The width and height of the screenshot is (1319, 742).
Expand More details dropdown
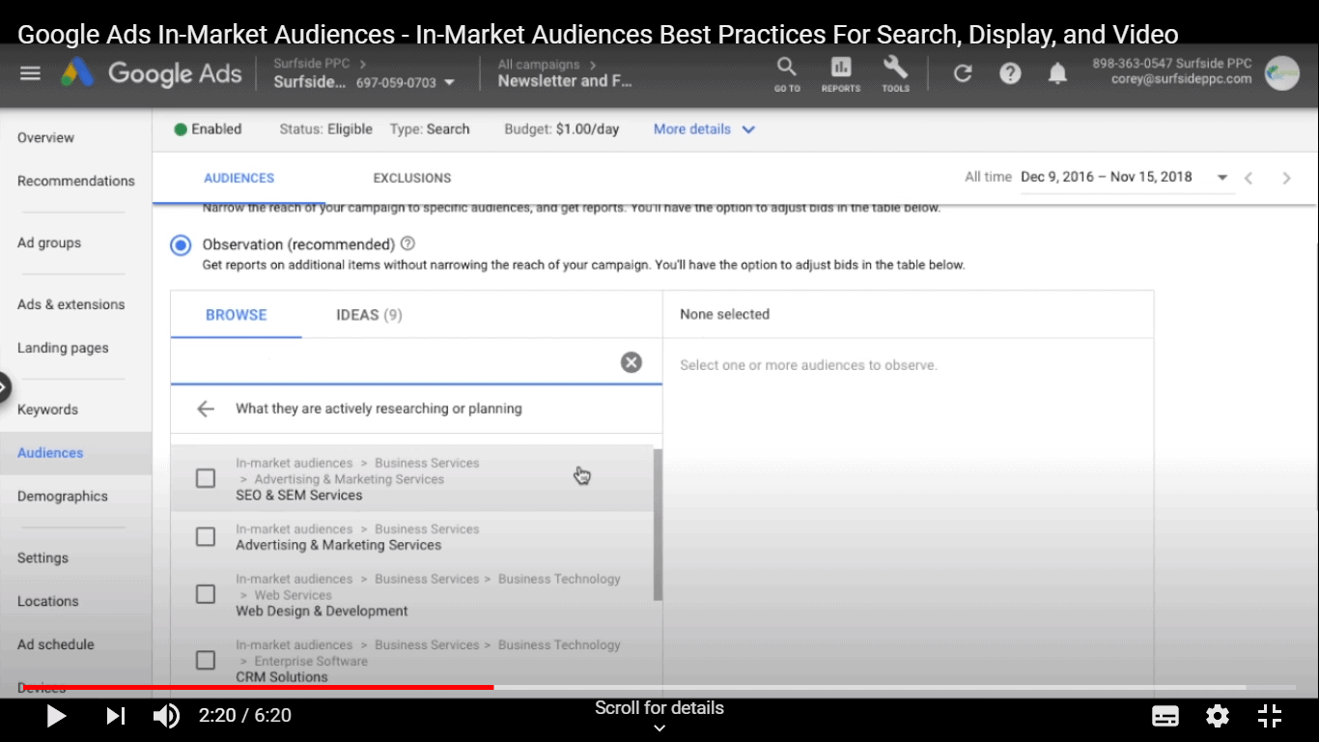704,129
